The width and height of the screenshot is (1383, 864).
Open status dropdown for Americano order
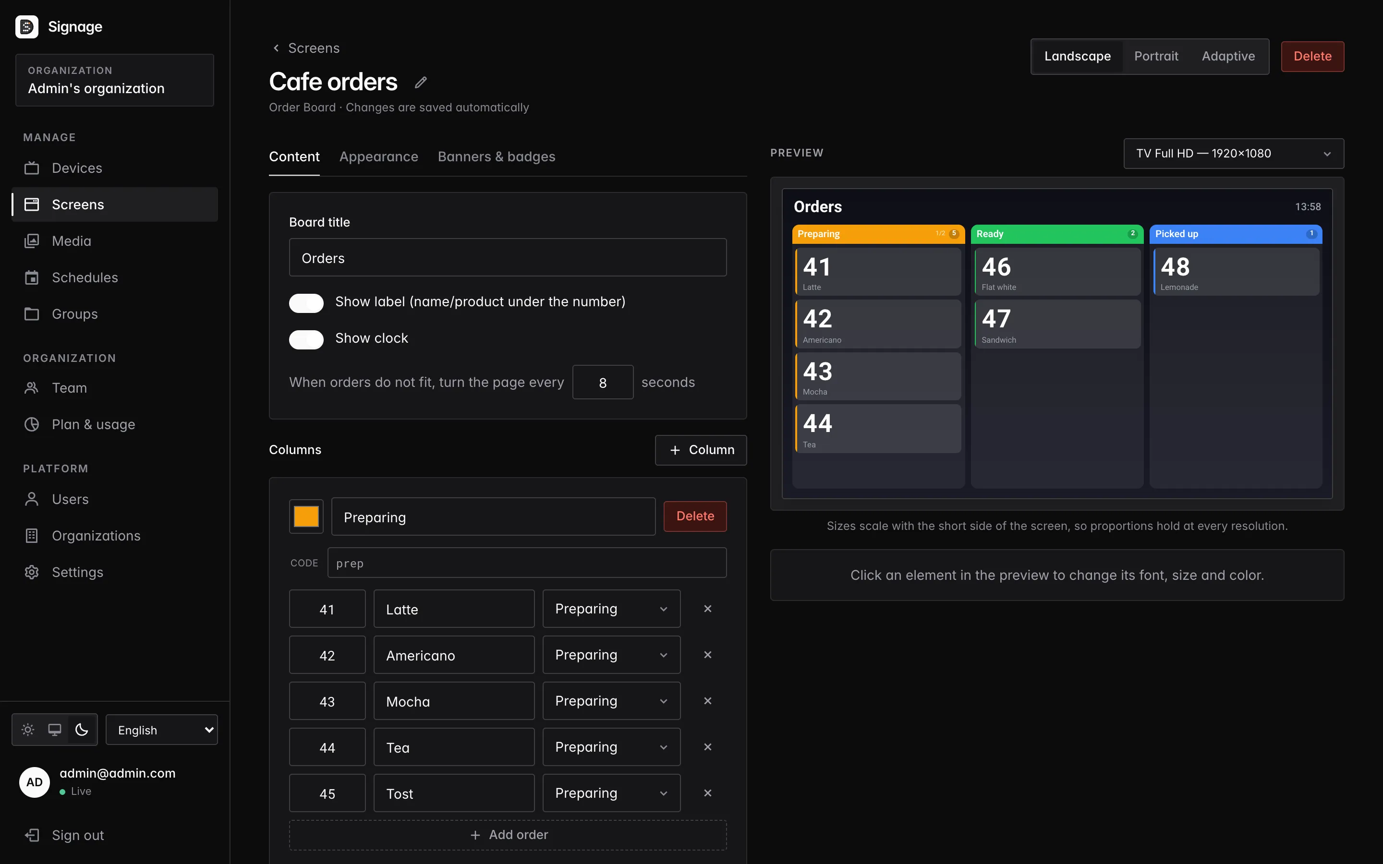611,655
